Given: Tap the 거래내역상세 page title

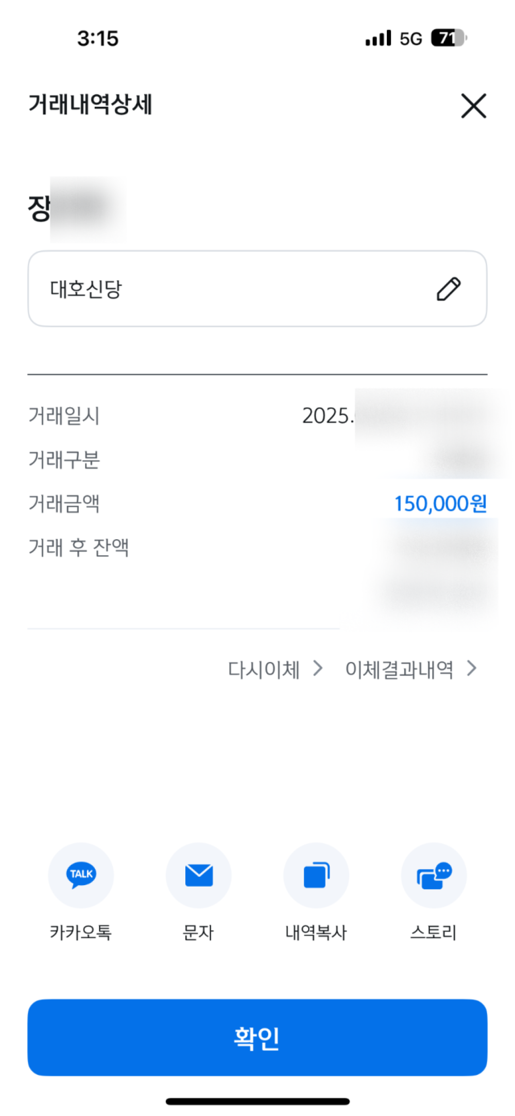Looking at the screenshot, I should coord(90,105).
